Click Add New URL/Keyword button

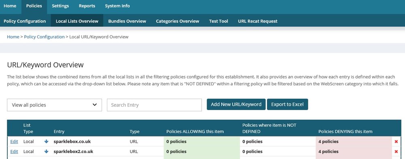click(x=236, y=104)
